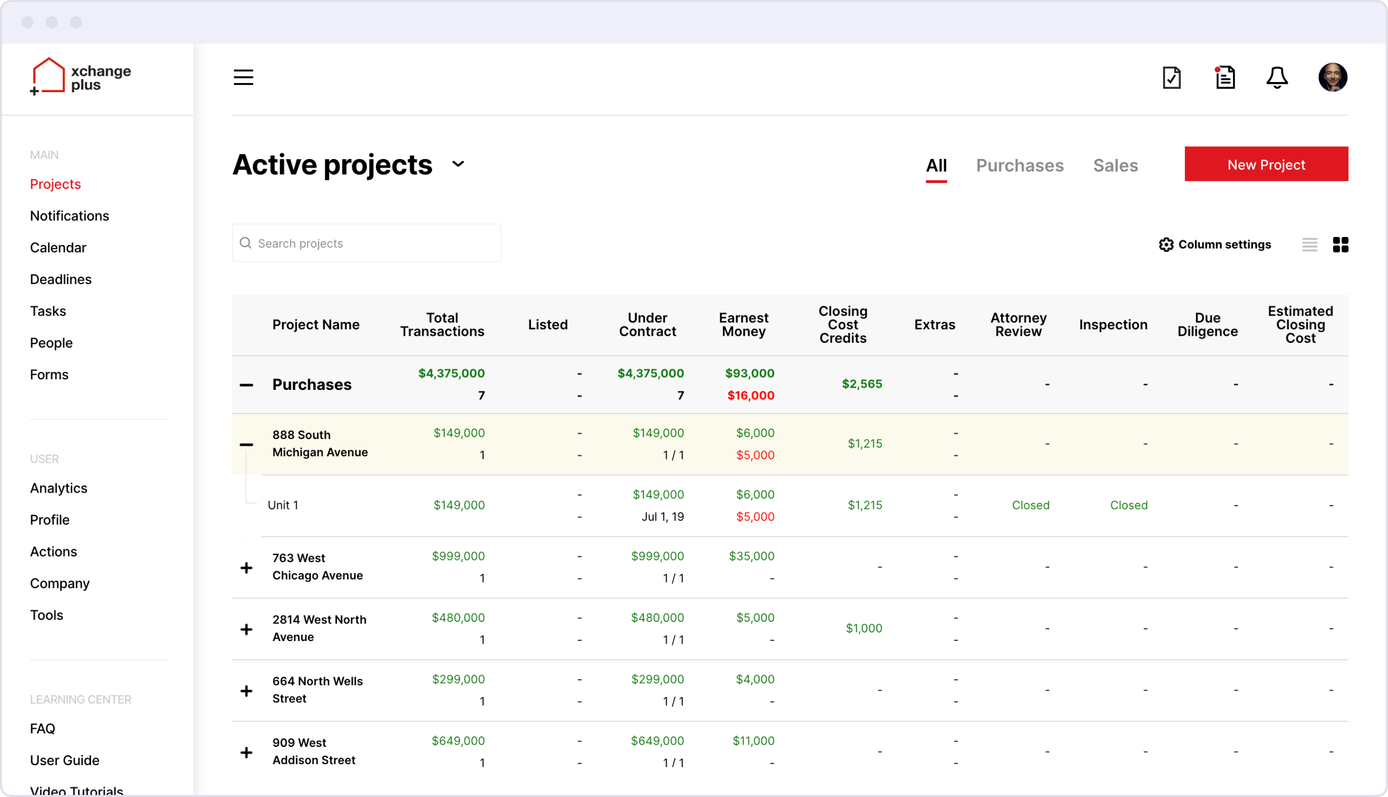The width and height of the screenshot is (1388, 797).
Task: Open the user profile avatar
Action: pos(1332,77)
